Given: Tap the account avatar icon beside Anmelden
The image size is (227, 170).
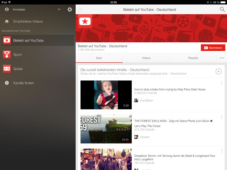Looking at the screenshot, I should 7,9.
